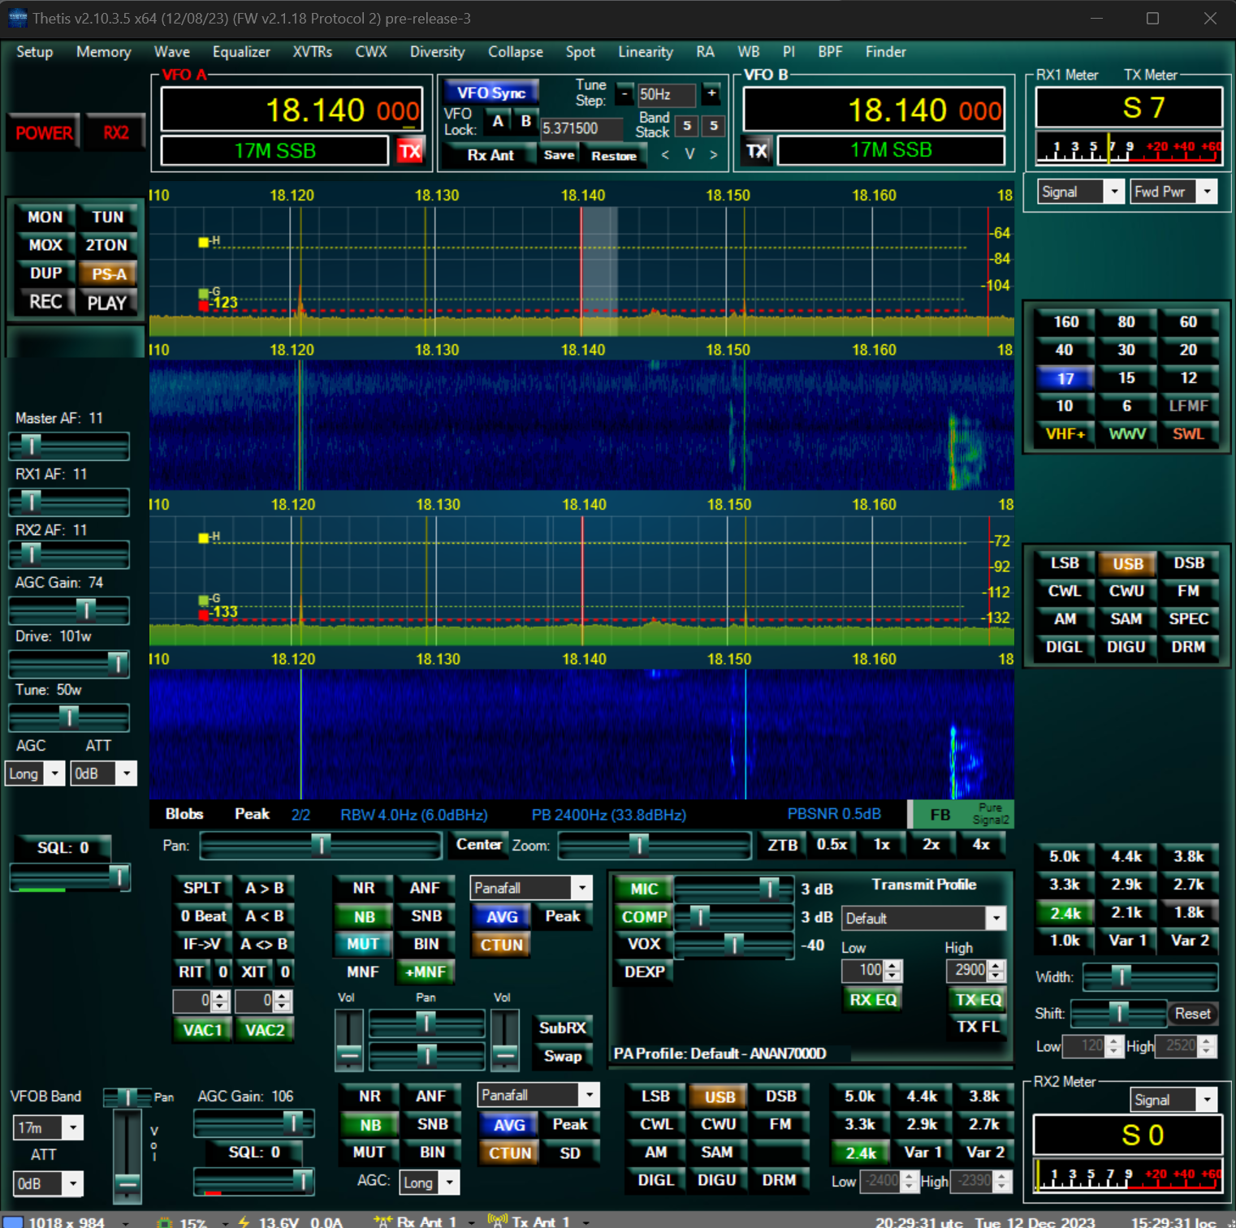This screenshot has width=1236, height=1228.
Task: Lock VFO B with the B button
Action: [525, 122]
